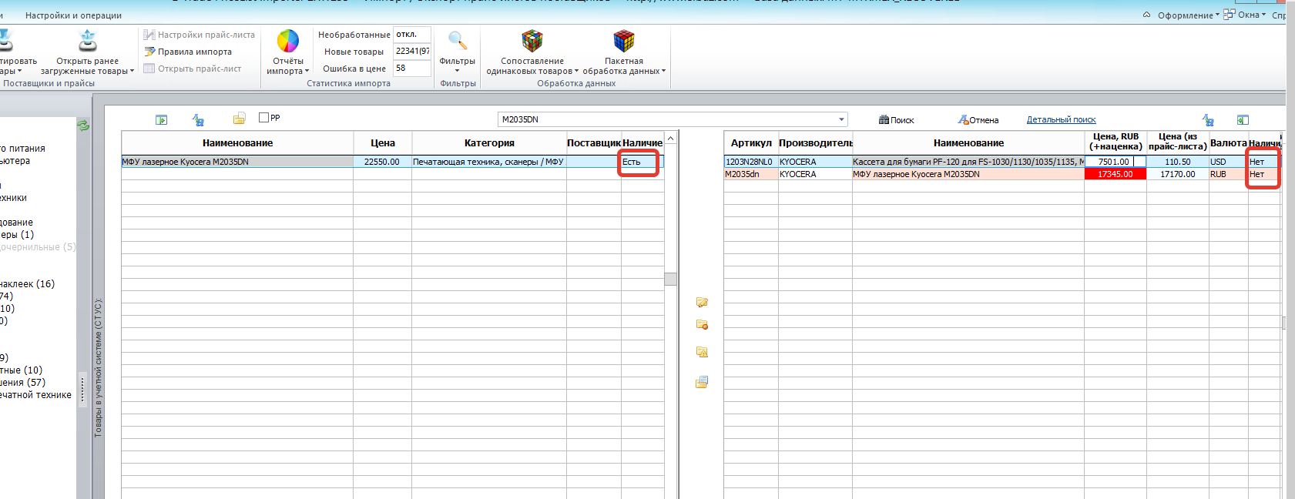Click Валюта column header
This screenshot has height=499, width=1295.
click(x=1228, y=143)
